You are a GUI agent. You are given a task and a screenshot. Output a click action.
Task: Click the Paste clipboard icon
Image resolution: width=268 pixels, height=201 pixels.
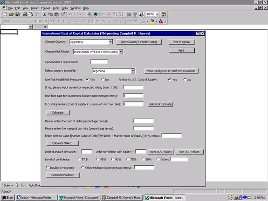point(56,14)
